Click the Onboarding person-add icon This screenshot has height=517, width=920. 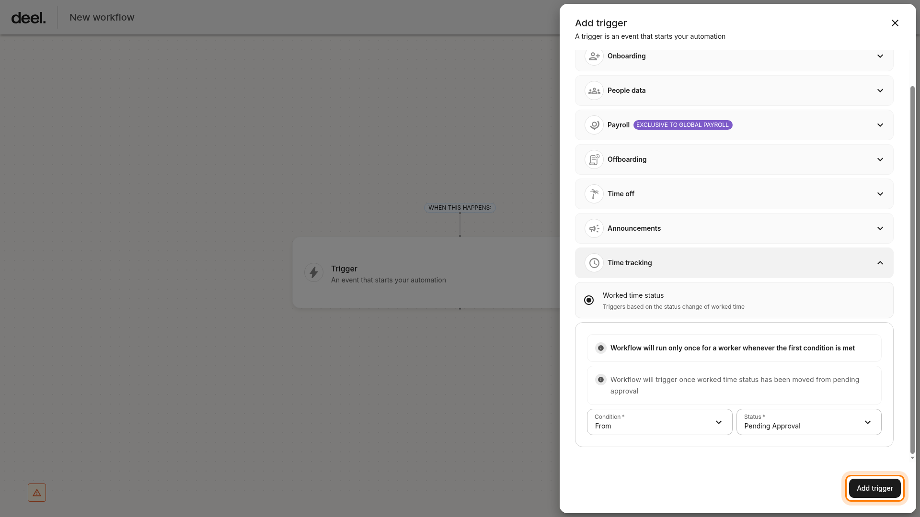(594, 56)
